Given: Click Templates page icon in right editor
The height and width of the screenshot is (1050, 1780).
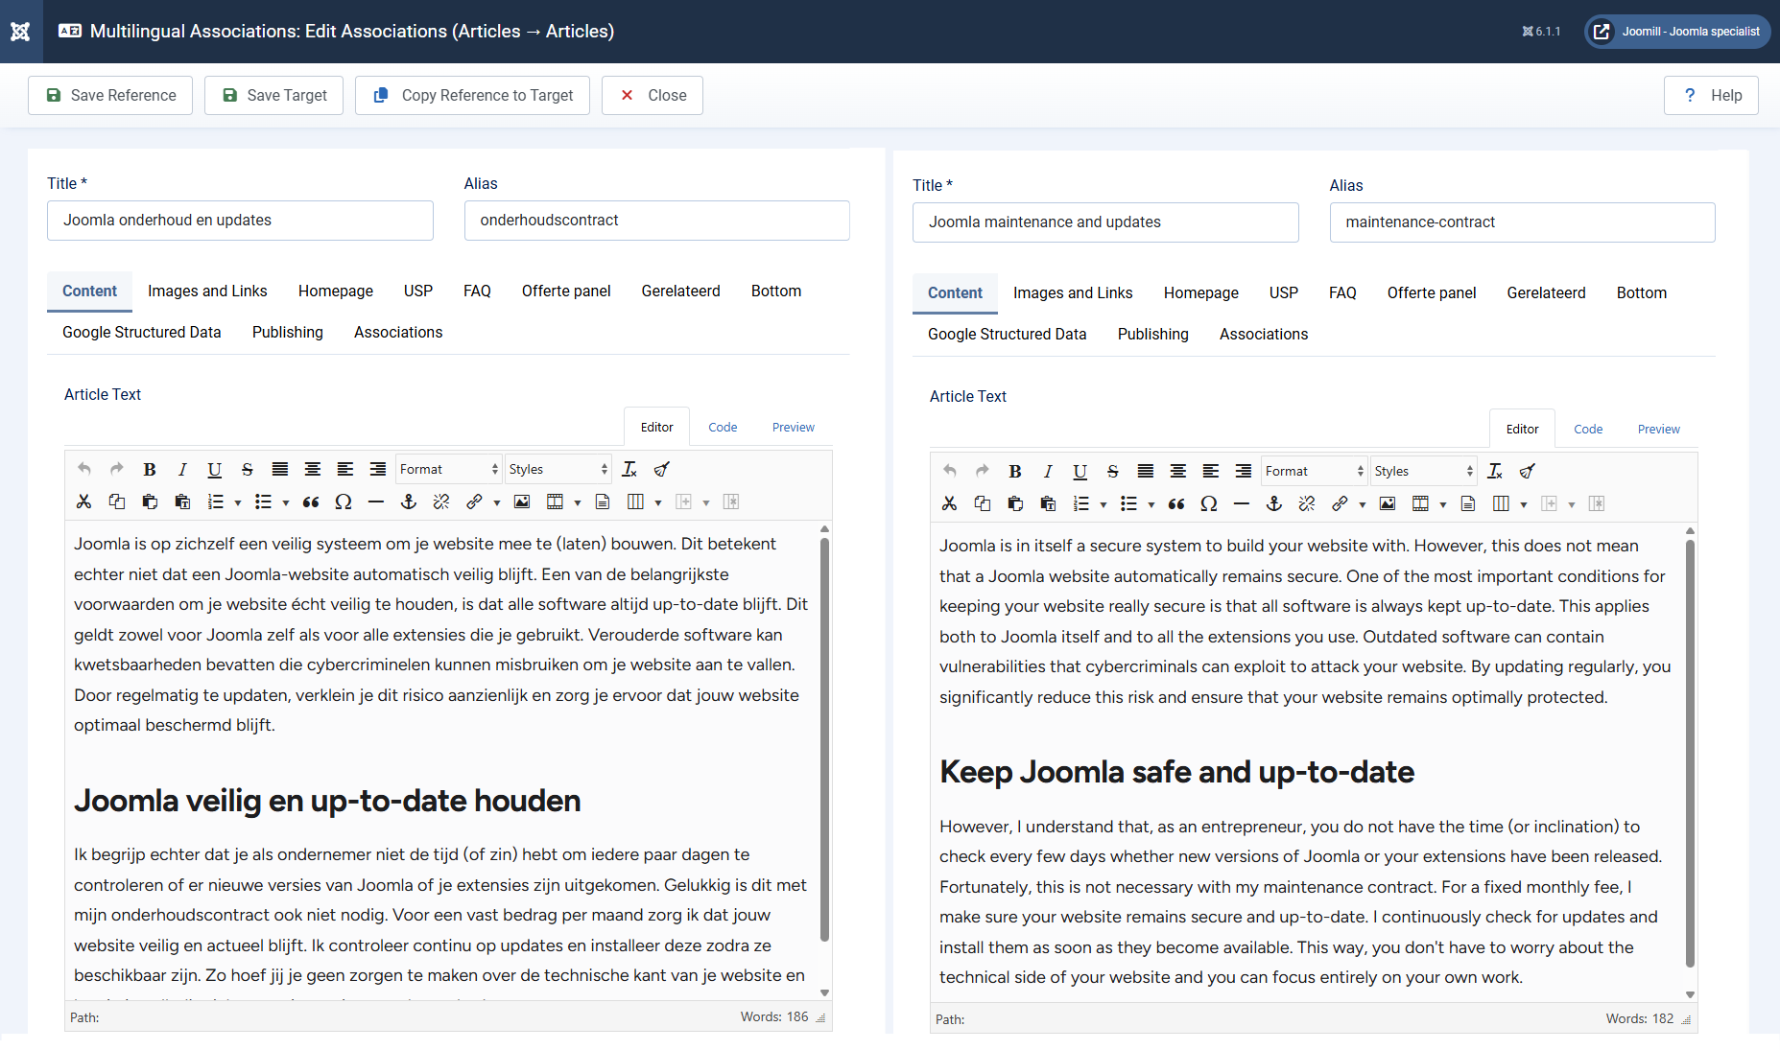Looking at the screenshot, I should (x=1468, y=503).
